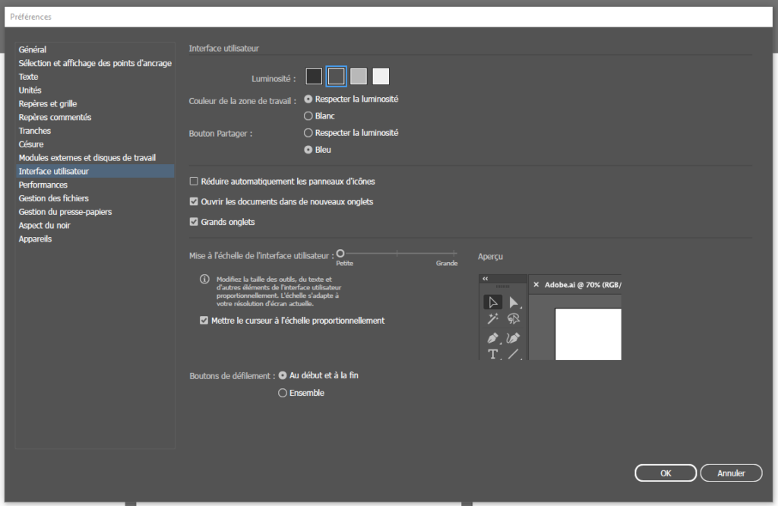Select the Pen tool icon in the preview

click(x=492, y=337)
